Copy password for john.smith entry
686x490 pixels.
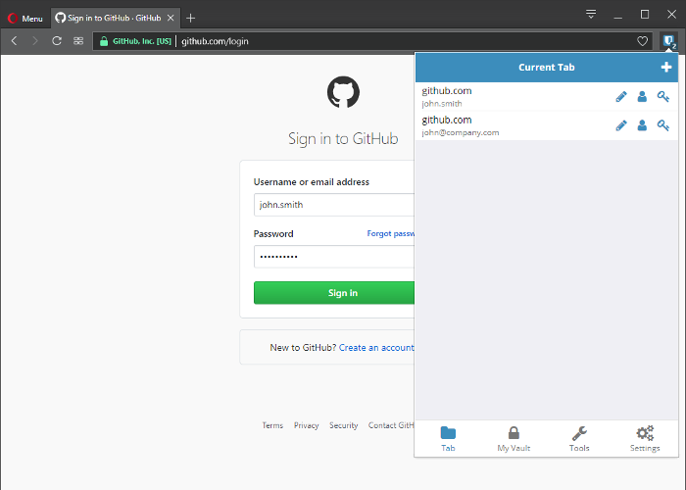663,96
